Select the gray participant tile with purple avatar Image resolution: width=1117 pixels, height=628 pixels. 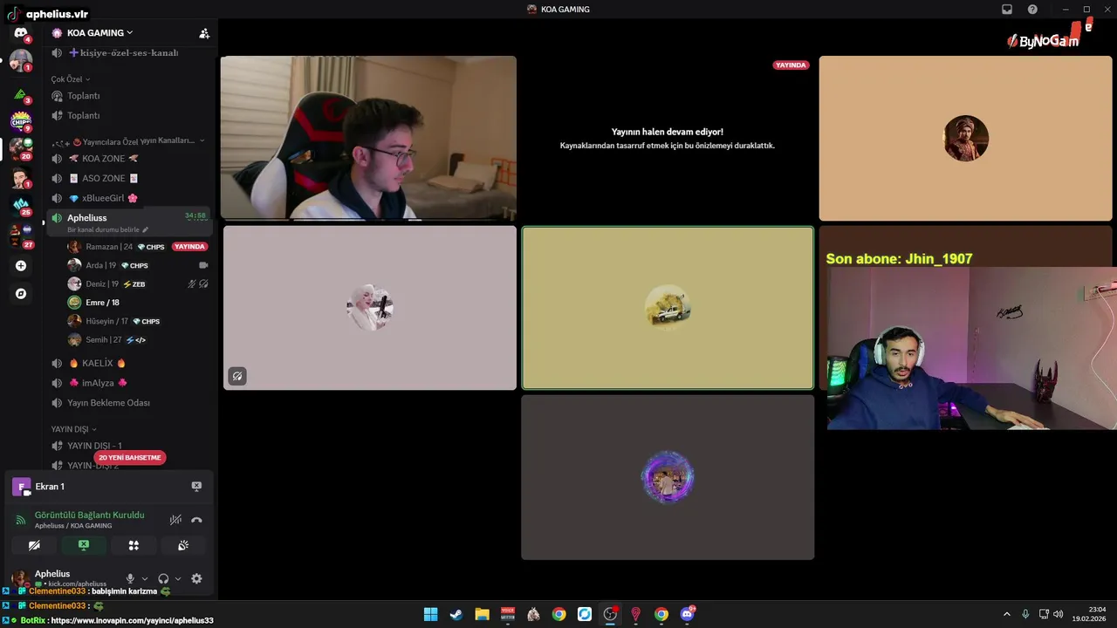[668, 477]
